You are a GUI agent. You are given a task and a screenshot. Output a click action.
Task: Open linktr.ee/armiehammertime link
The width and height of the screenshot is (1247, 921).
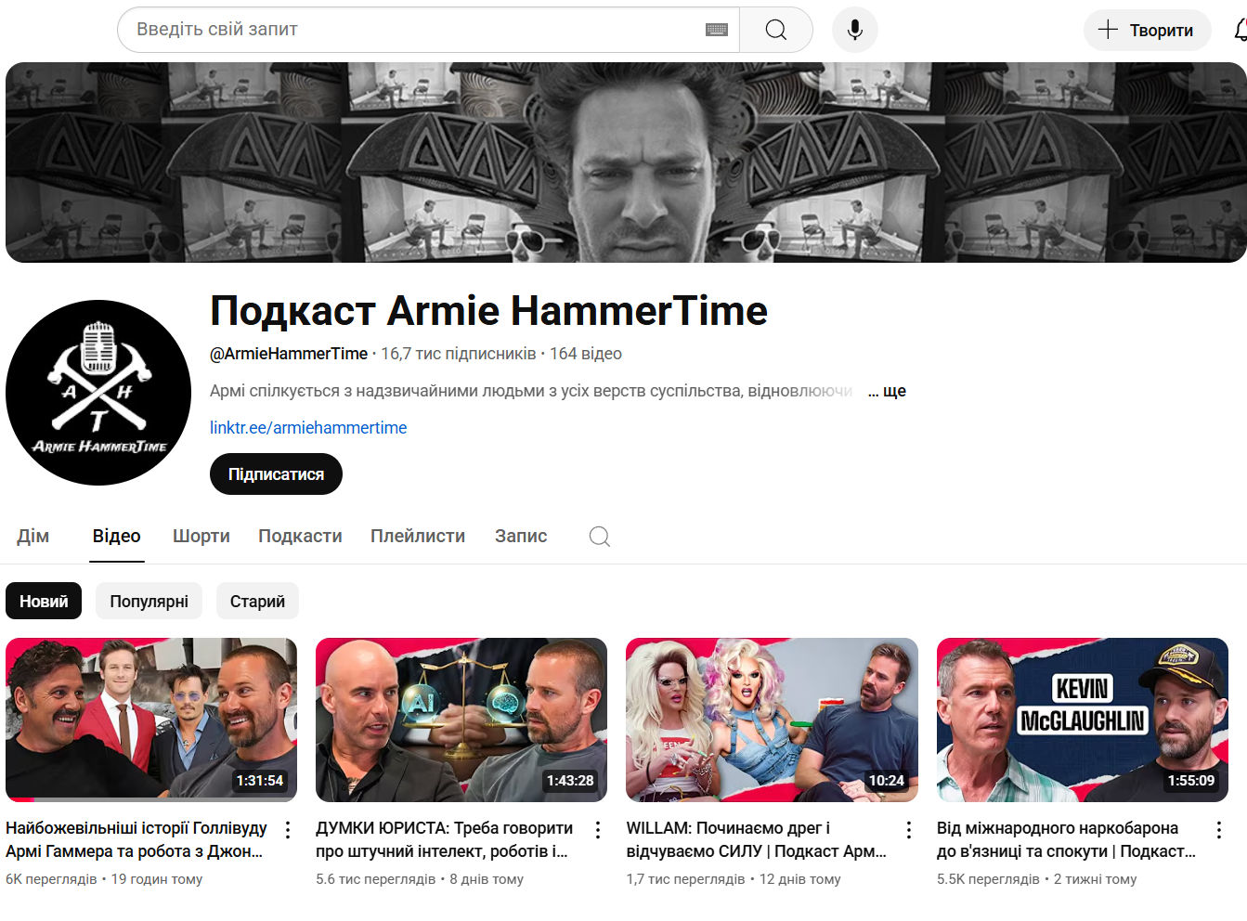pos(308,428)
